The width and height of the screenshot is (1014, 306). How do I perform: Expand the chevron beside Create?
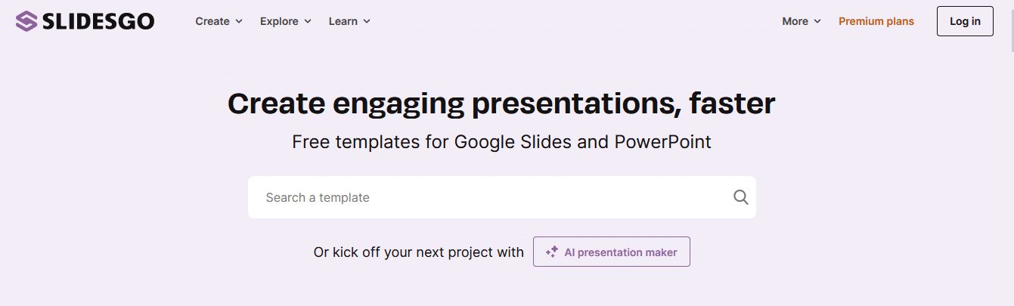point(239,21)
